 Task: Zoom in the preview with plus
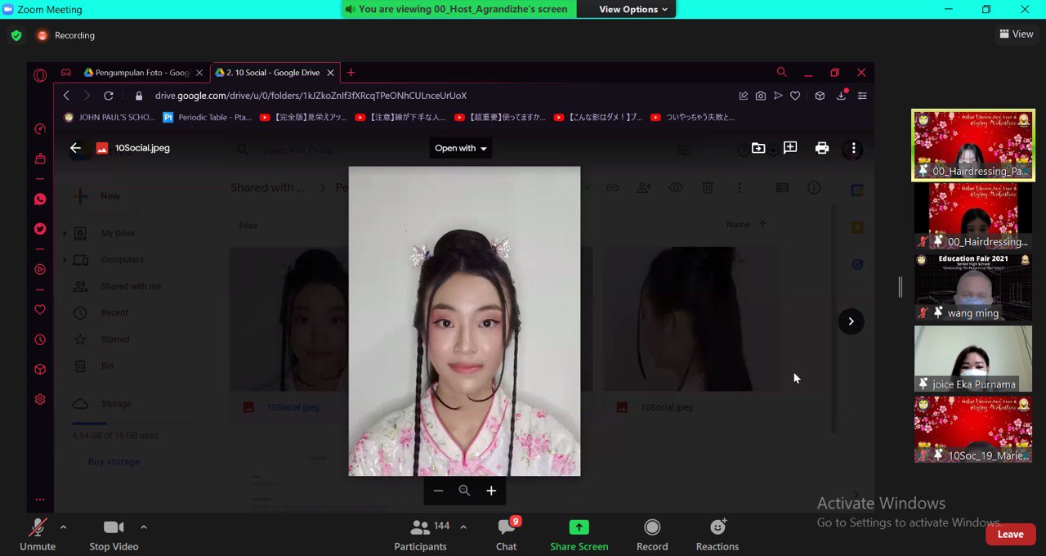coord(491,491)
